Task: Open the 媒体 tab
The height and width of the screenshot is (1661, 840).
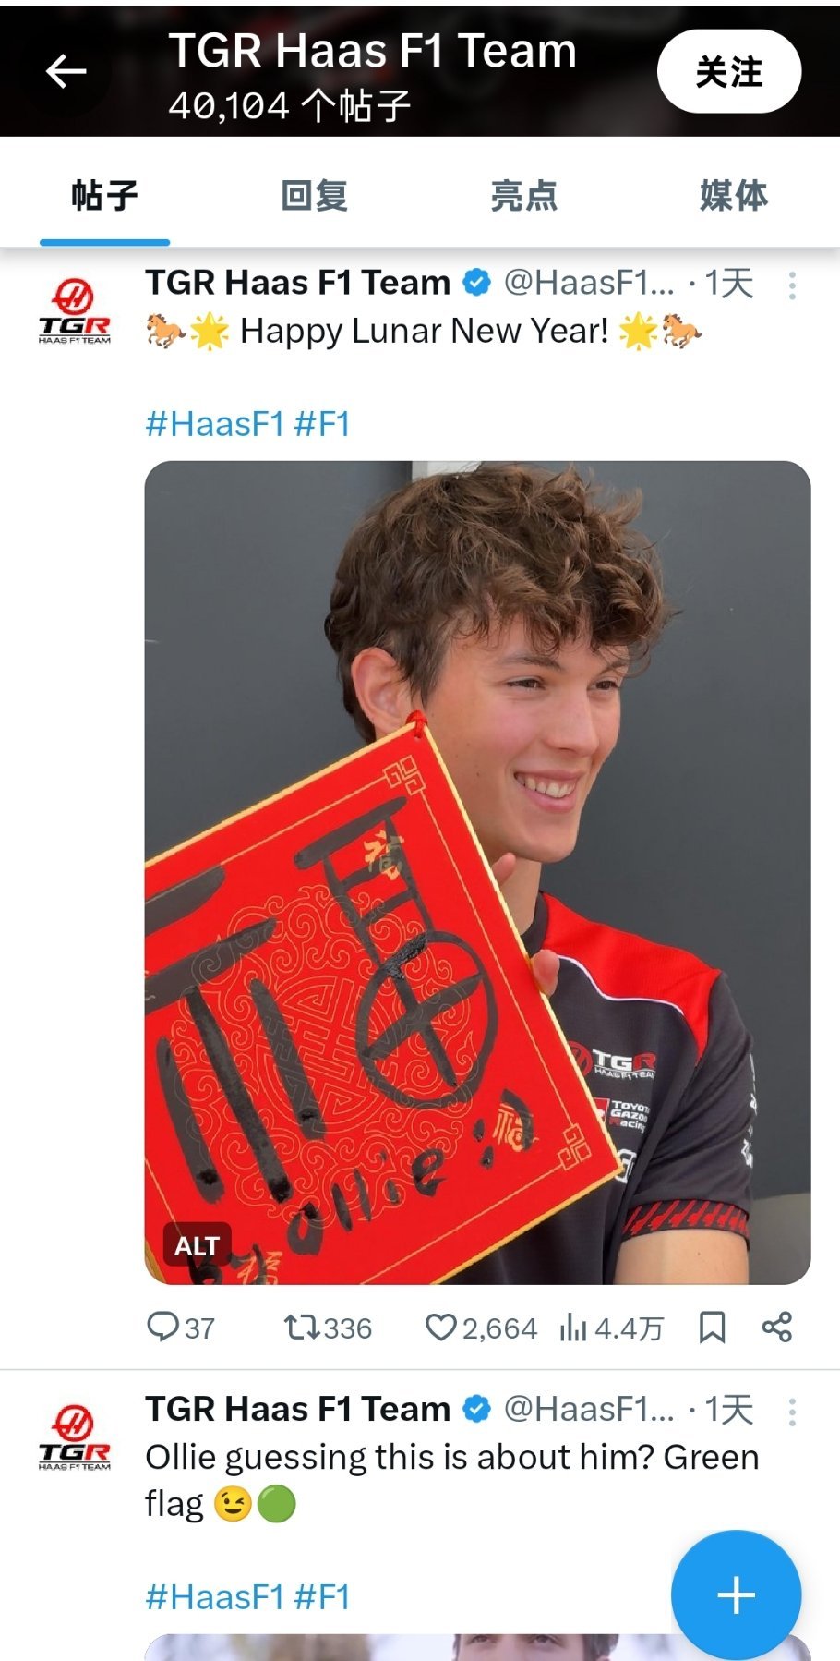Action: pos(733,196)
